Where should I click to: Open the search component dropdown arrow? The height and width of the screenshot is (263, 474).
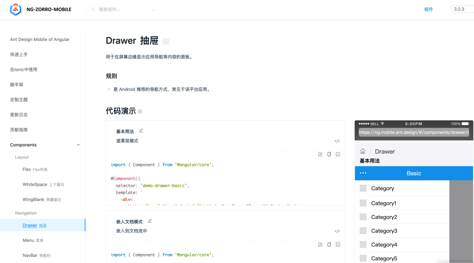[x=153, y=10]
